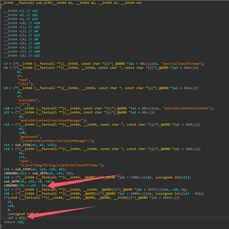Click the "getAssets" string literal
This screenshot has height=229, width=229.
tap(29, 137)
